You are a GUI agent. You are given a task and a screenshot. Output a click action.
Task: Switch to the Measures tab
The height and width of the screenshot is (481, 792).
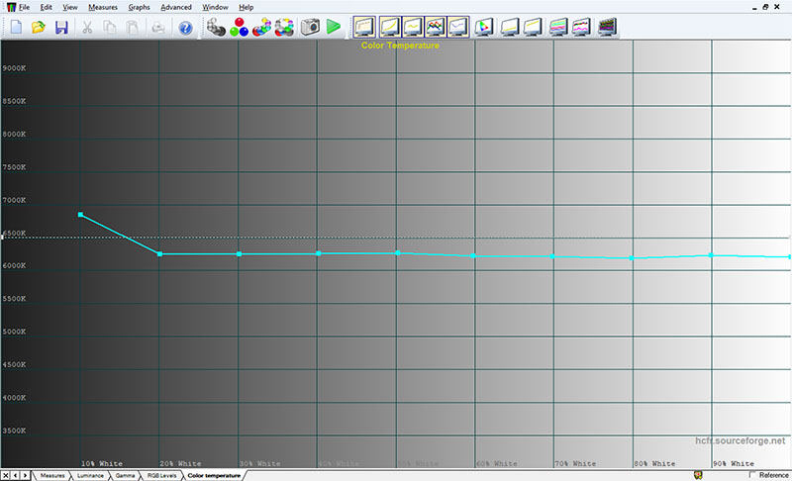click(x=52, y=475)
